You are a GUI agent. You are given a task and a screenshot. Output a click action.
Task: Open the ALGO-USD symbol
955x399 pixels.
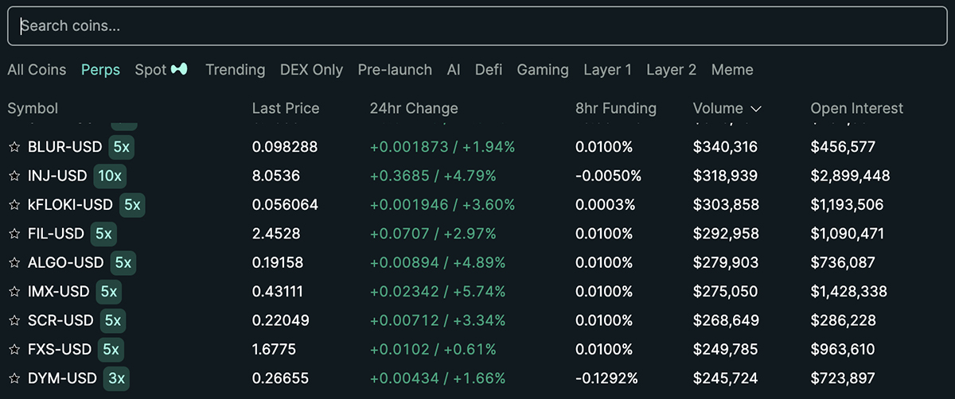(x=65, y=262)
